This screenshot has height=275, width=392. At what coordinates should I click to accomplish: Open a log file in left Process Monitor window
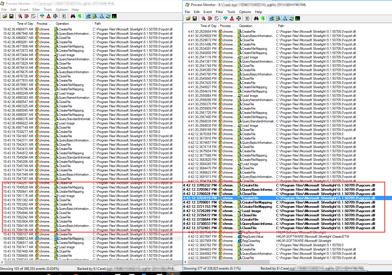coord(5,16)
